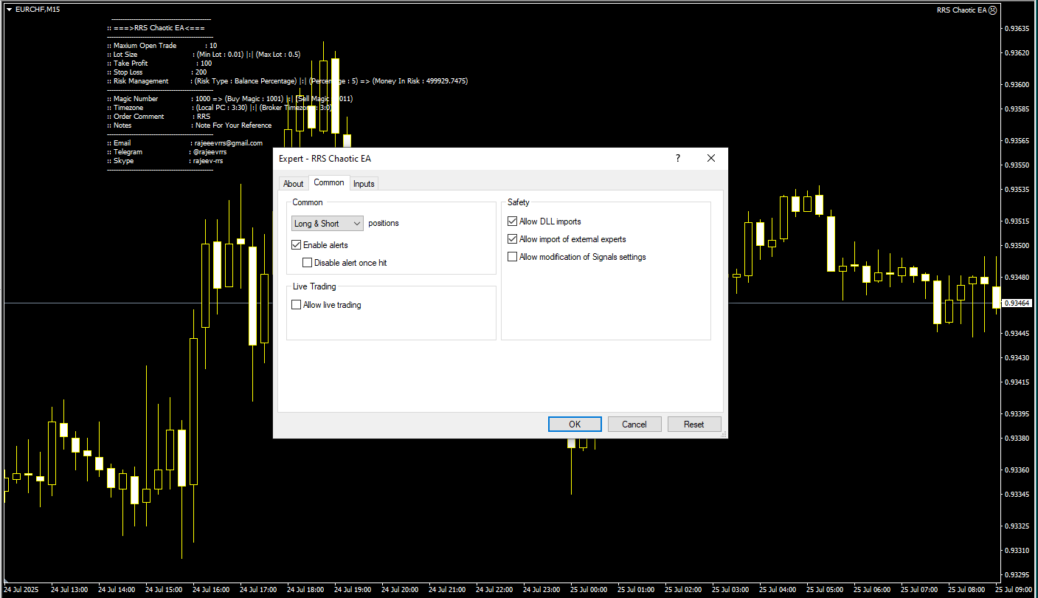Image resolution: width=1038 pixels, height=598 pixels.
Task: Switch to the About tab
Action: click(293, 184)
